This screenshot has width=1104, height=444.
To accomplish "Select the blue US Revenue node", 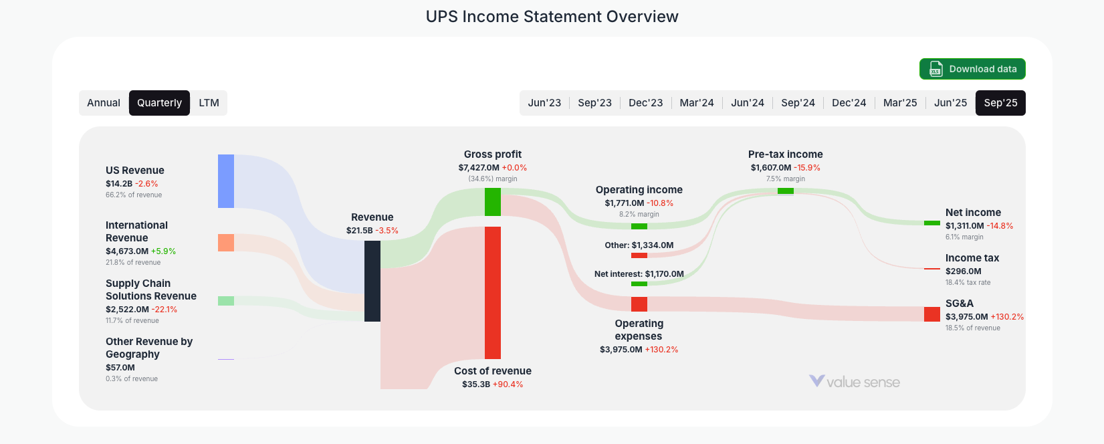I will click(x=225, y=181).
